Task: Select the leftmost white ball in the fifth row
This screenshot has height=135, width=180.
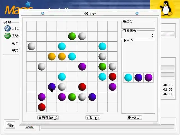Action: (x=42, y=67)
